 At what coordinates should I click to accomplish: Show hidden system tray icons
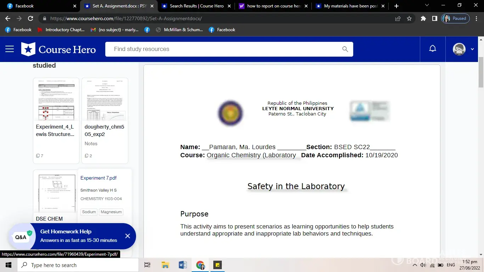click(x=415, y=265)
